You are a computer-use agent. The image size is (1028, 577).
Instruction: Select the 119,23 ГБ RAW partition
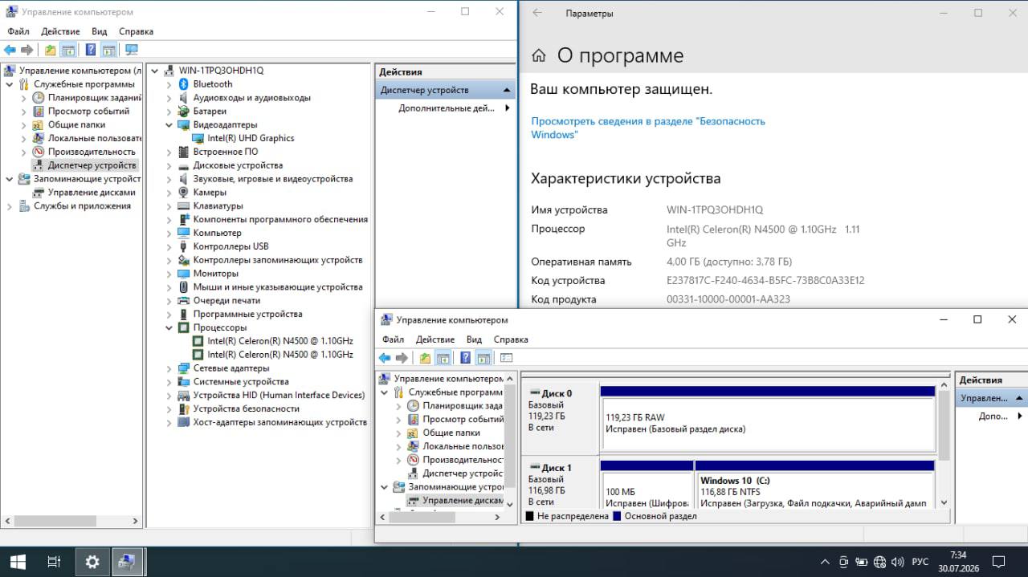pos(768,423)
